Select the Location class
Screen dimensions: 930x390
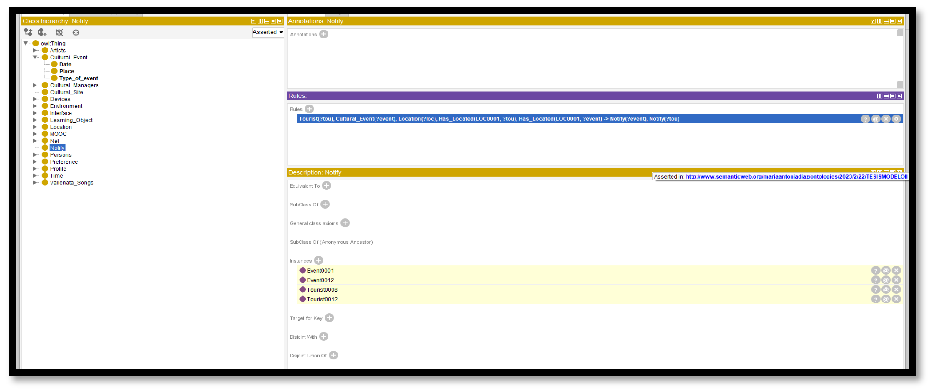tap(61, 127)
